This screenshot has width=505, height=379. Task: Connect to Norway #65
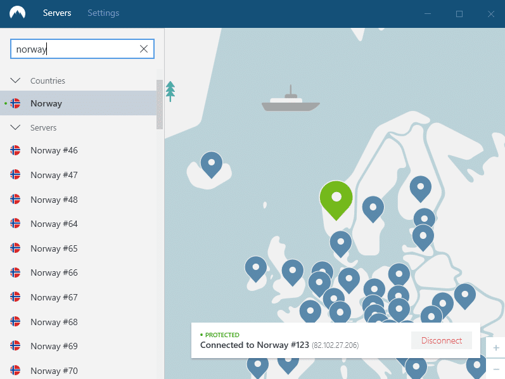79,248
